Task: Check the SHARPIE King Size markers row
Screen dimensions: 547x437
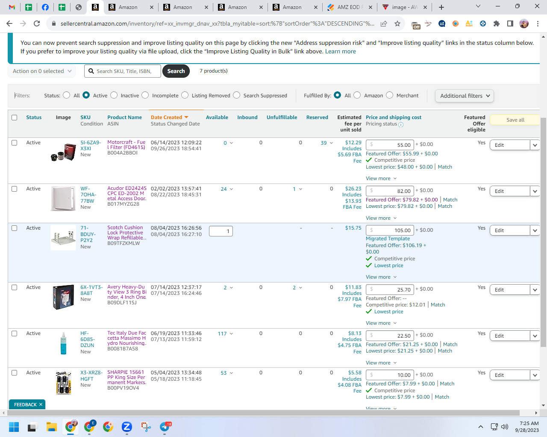Action: pos(15,373)
